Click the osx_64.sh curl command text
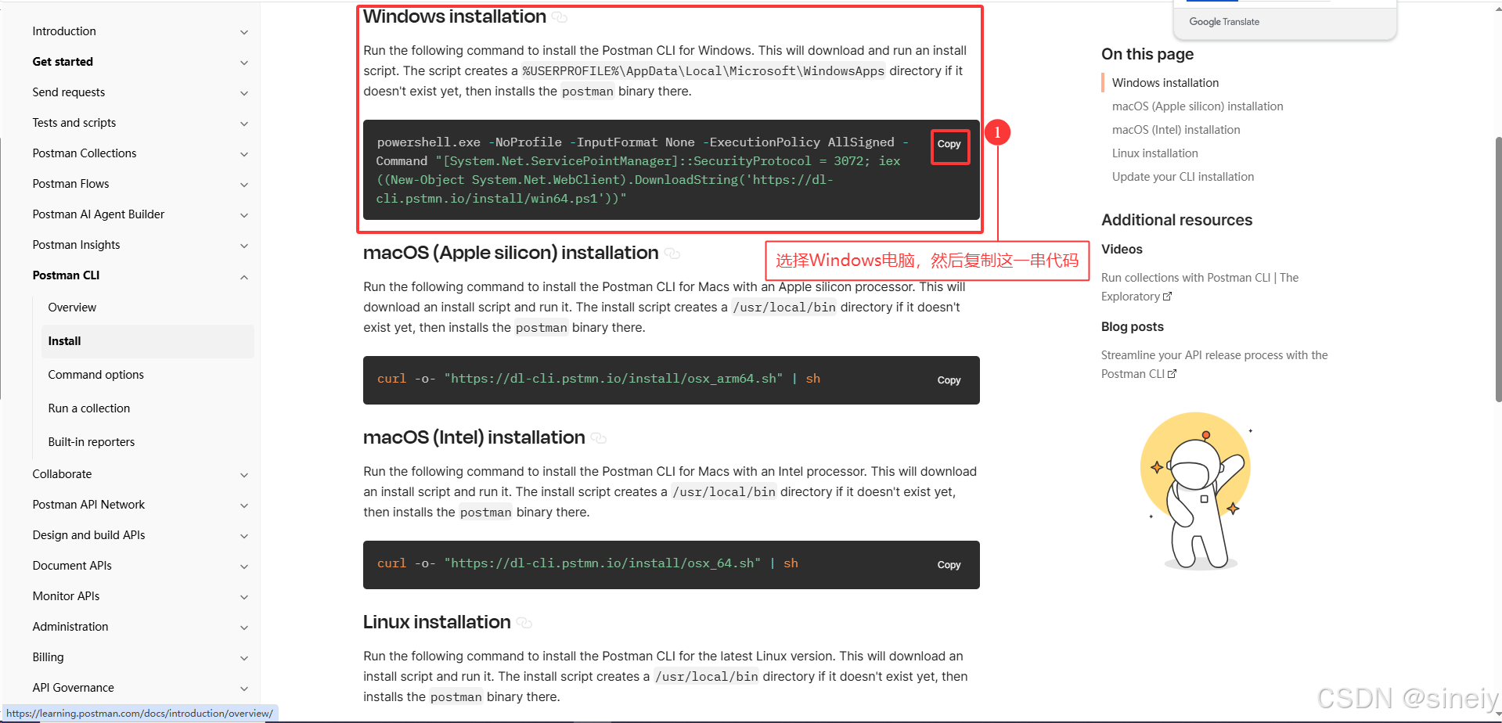Image resolution: width=1502 pixels, height=723 pixels. pyautogui.click(x=588, y=563)
